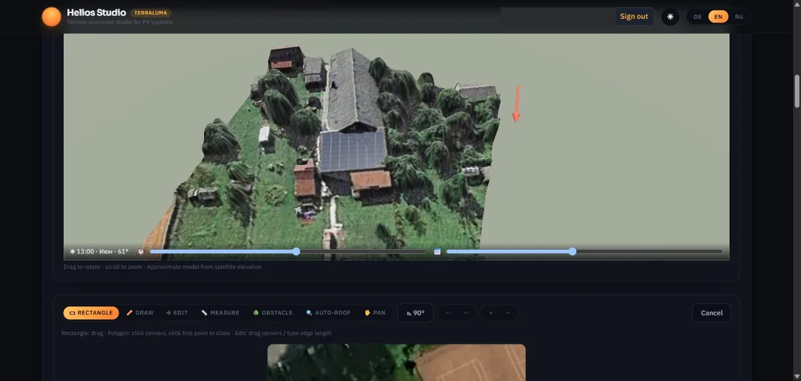
Task: Click the Cancel button
Action: [711, 313]
